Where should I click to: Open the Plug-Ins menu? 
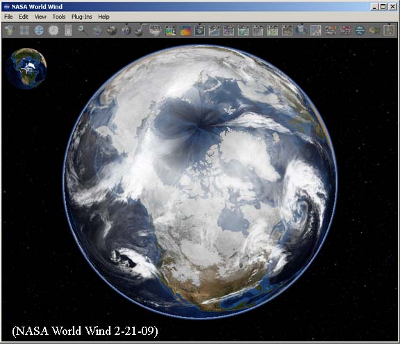82,17
